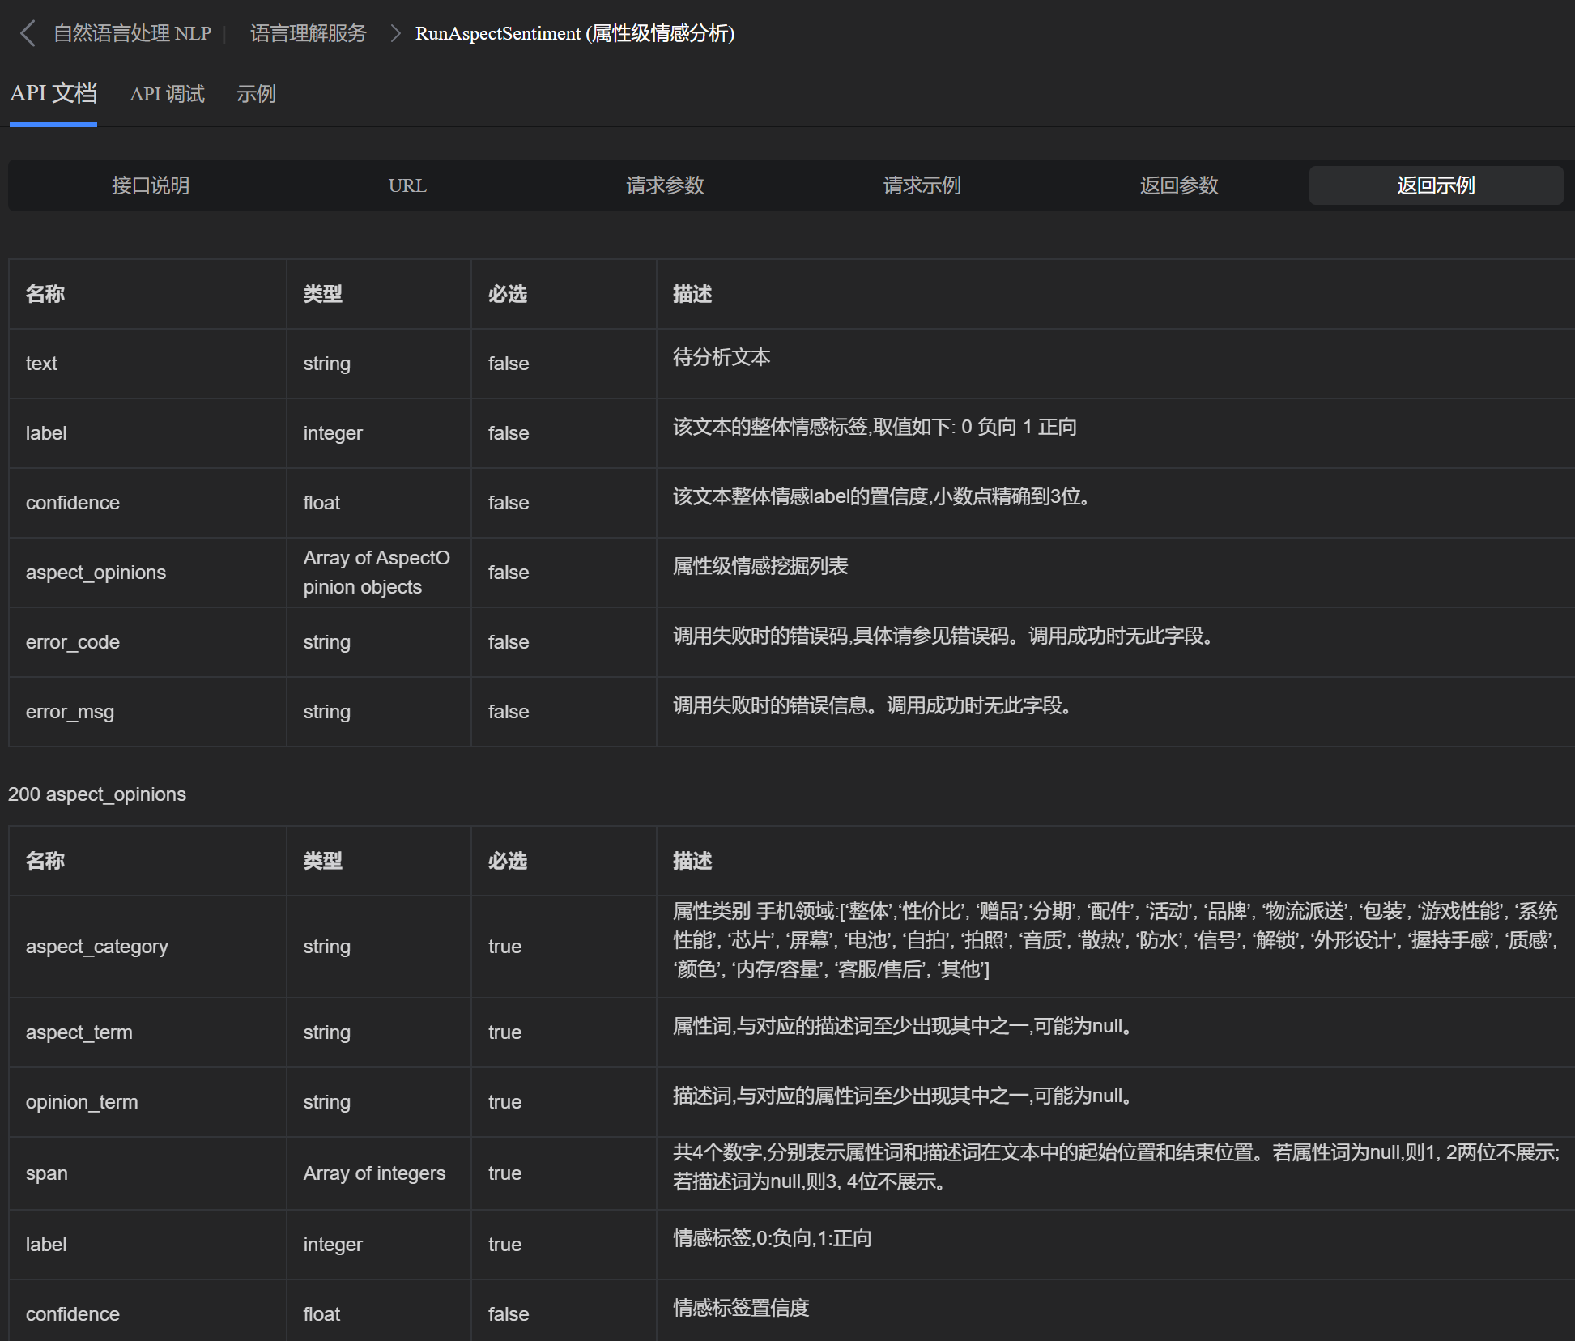Click the back arrow icon
This screenshot has height=1341, width=1575.
pyautogui.click(x=28, y=33)
